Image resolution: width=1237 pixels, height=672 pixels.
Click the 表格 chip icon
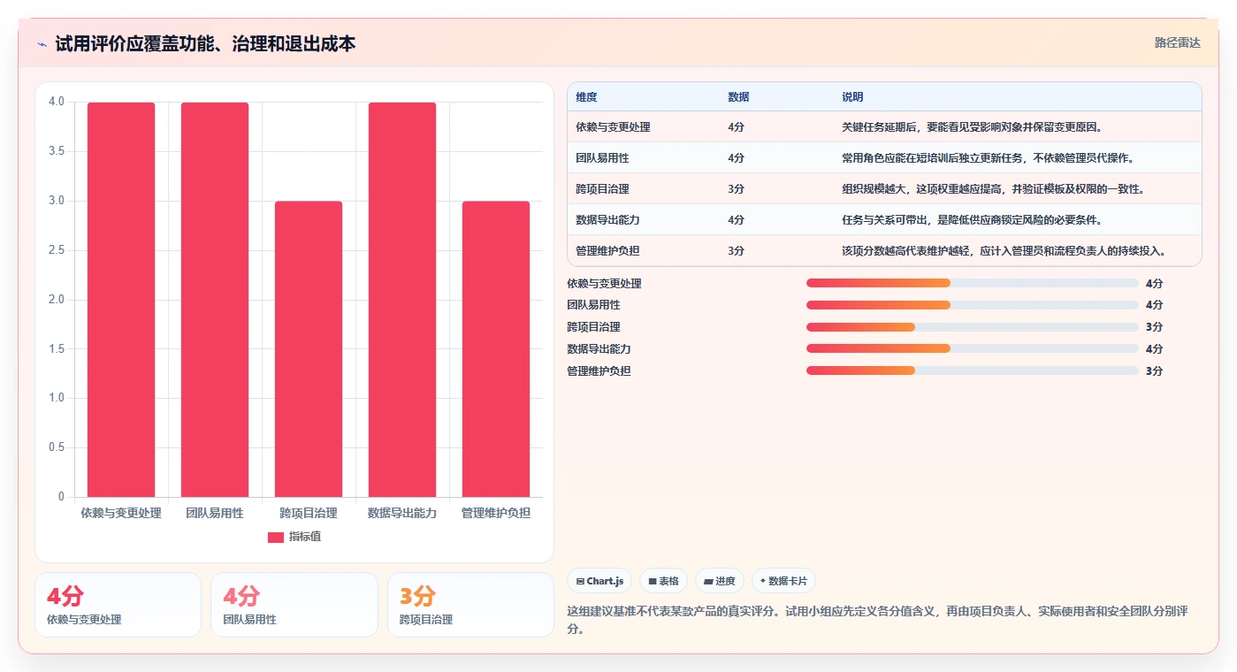click(653, 582)
